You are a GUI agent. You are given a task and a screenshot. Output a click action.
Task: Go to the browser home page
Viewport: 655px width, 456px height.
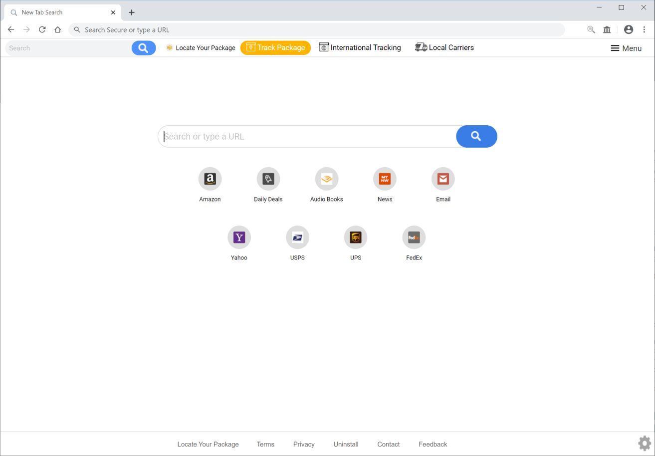[x=58, y=29]
